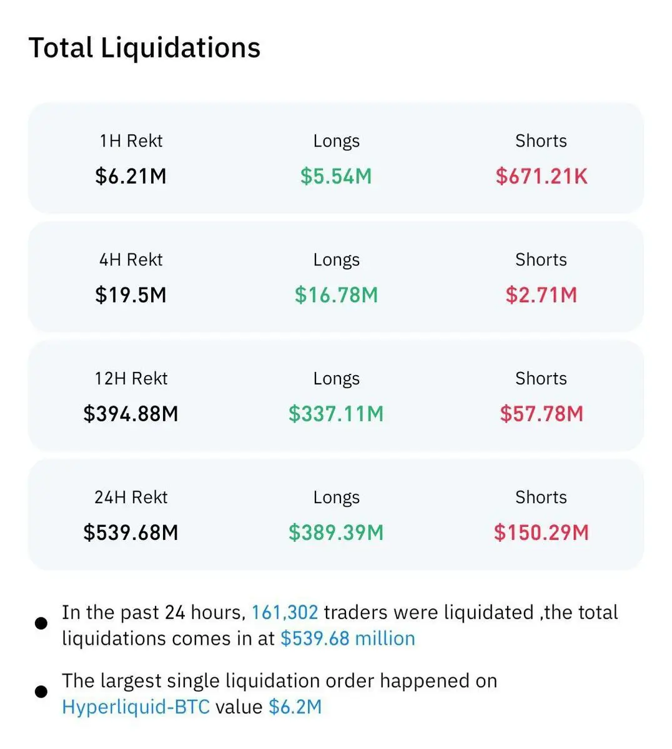This screenshot has height=749, width=672.
Task: Click 1H Shorts value $671.21K
Action: pyautogui.click(x=541, y=176)
